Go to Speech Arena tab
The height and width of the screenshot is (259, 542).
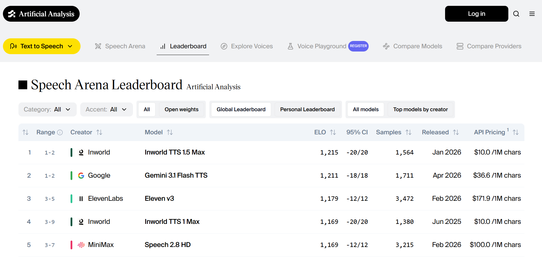click(120, 46)
